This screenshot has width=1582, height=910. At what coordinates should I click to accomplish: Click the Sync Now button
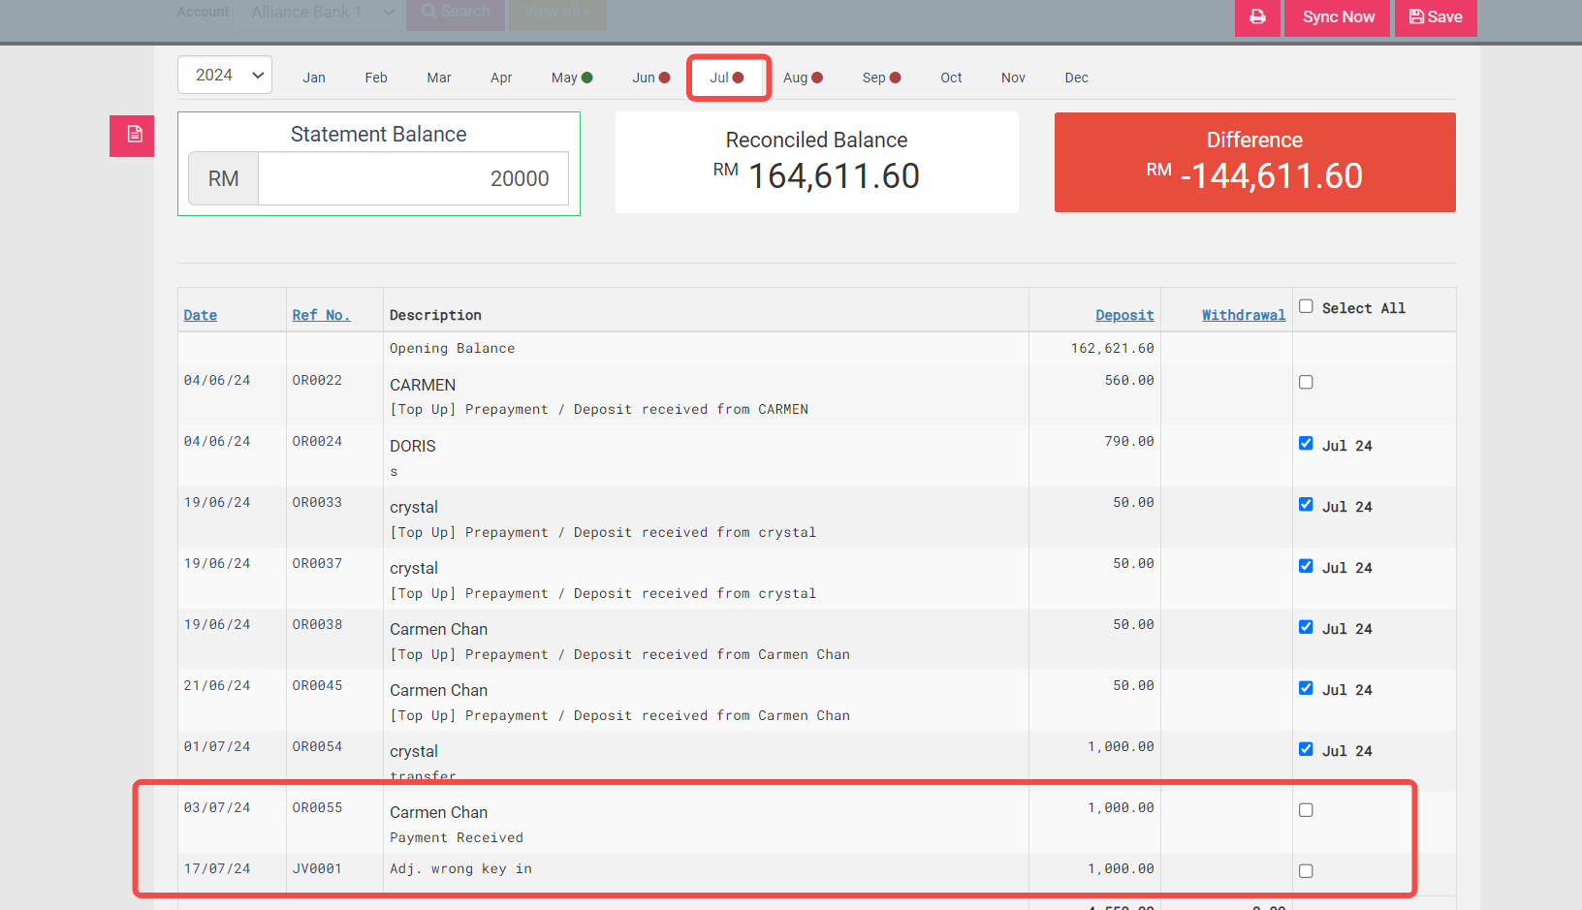(x=1338, y=16)
